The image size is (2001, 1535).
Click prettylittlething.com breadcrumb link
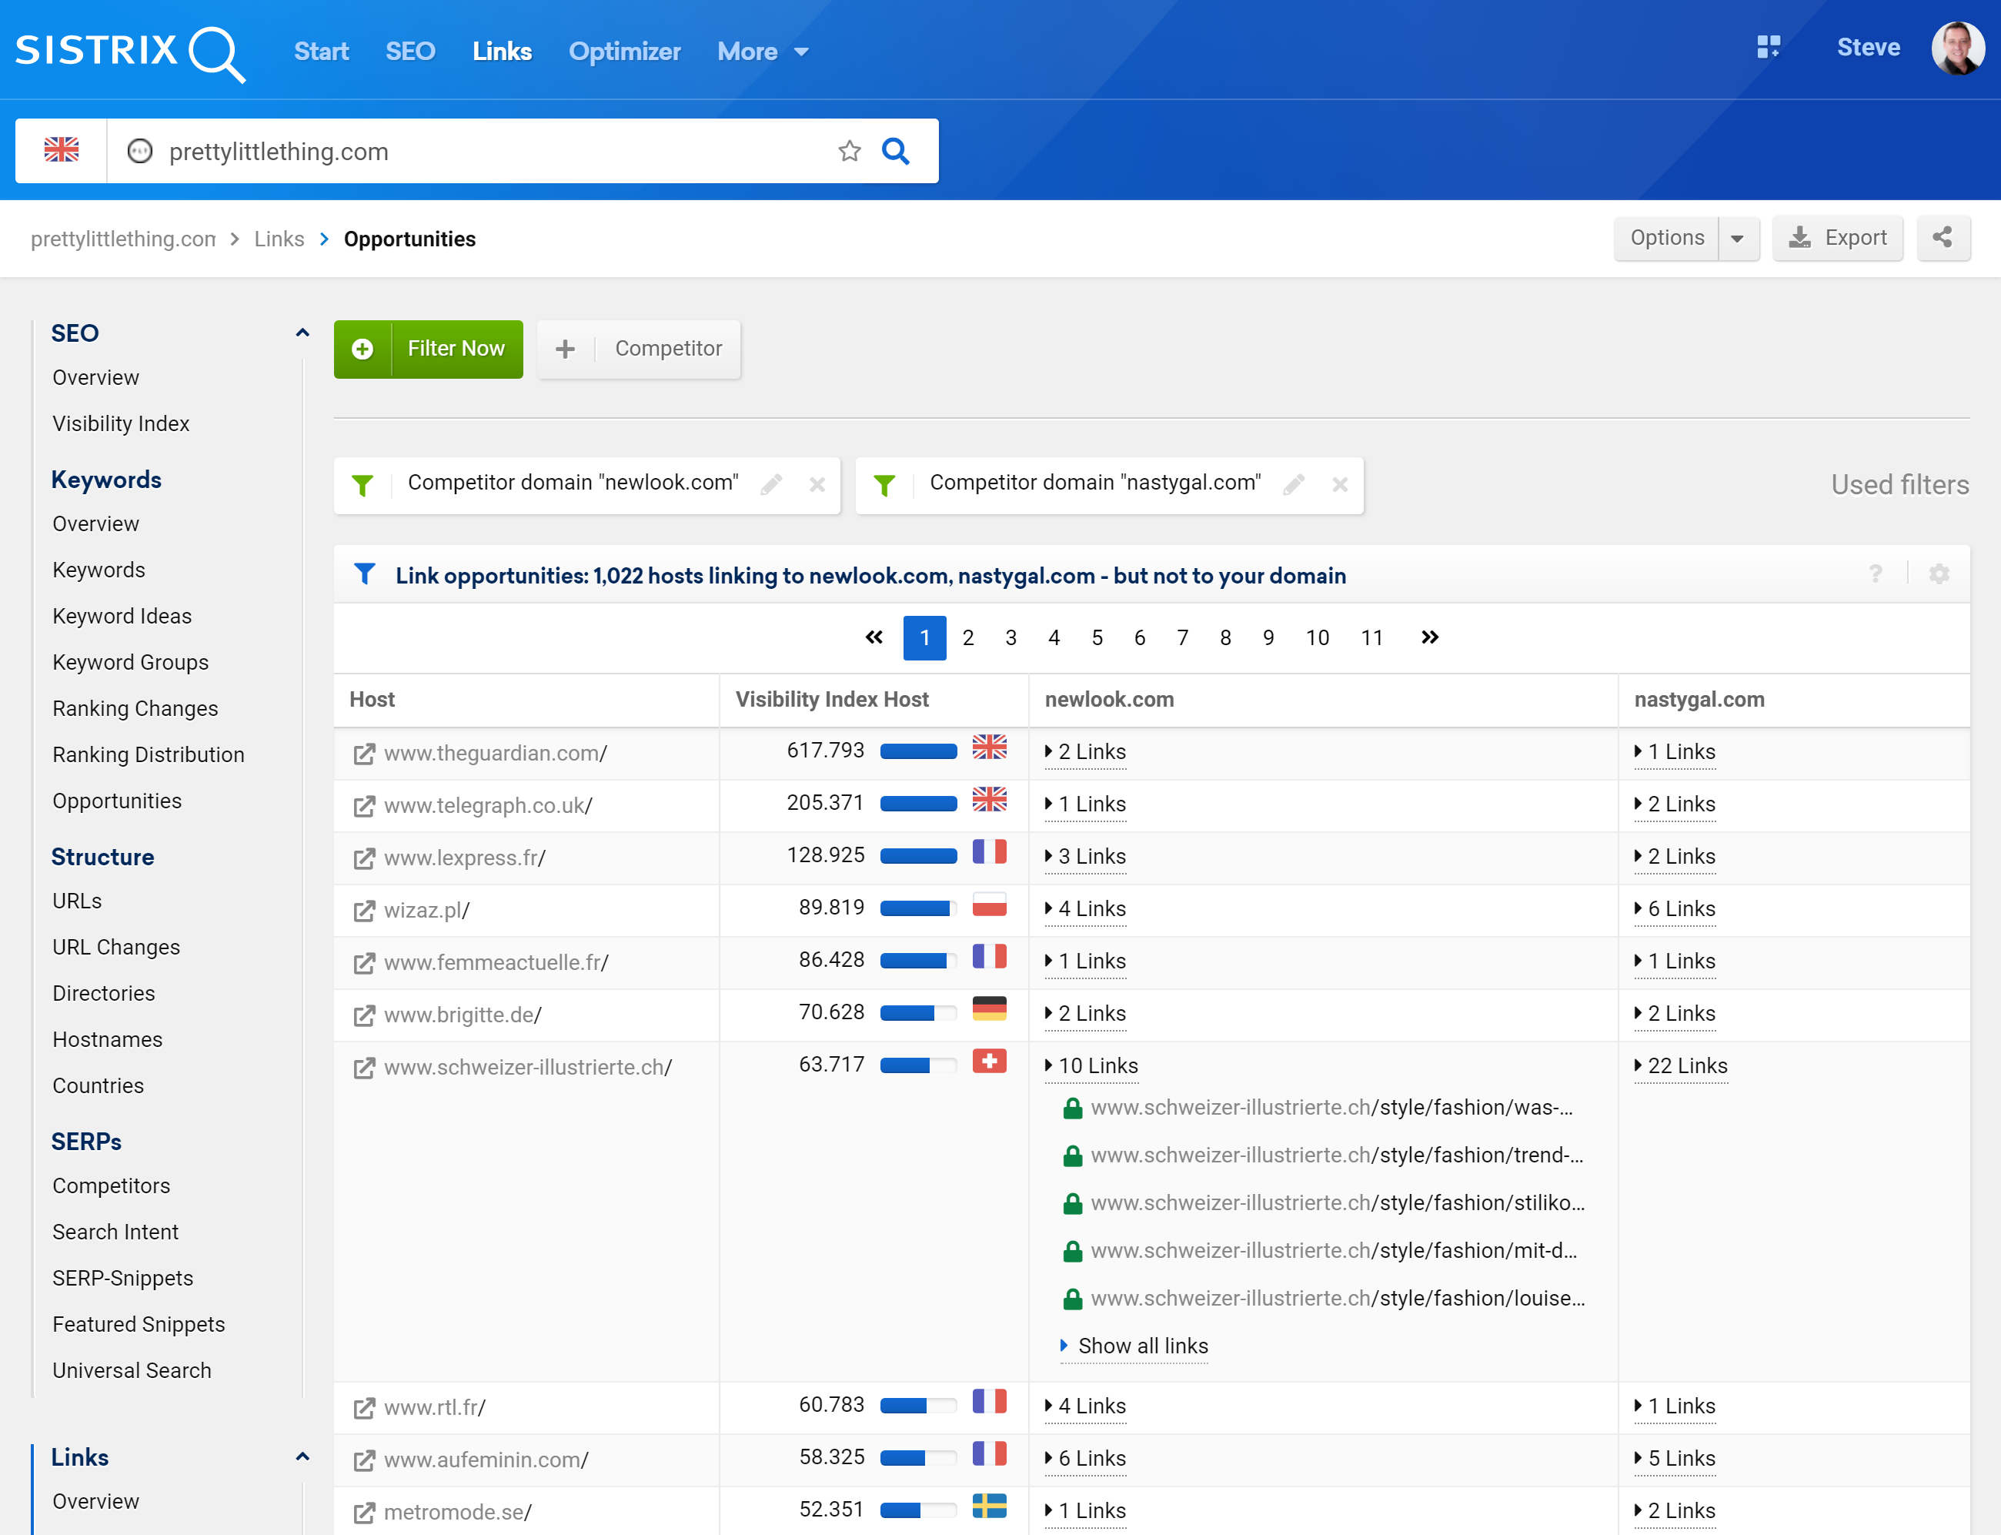(x=123, y=239)
